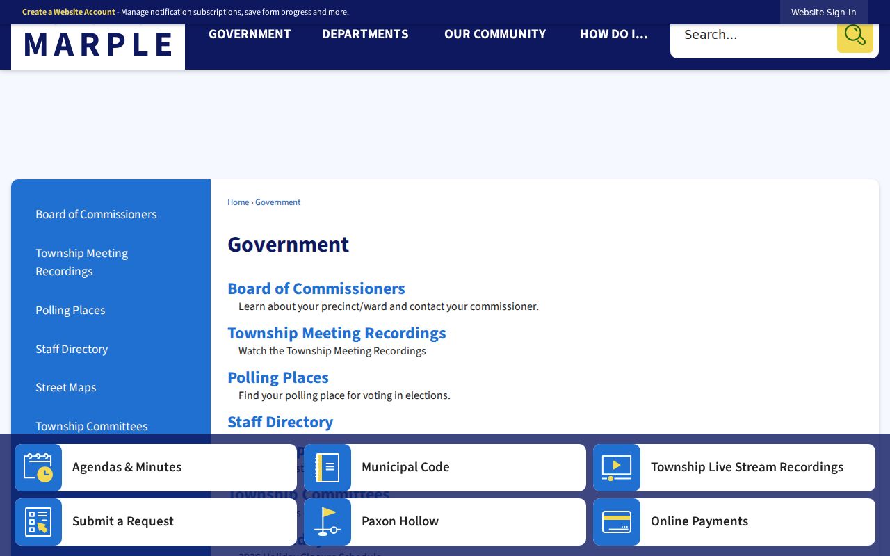Click the Website Sign In button
This screenshot has width=890, height=556.
(824, 13)
